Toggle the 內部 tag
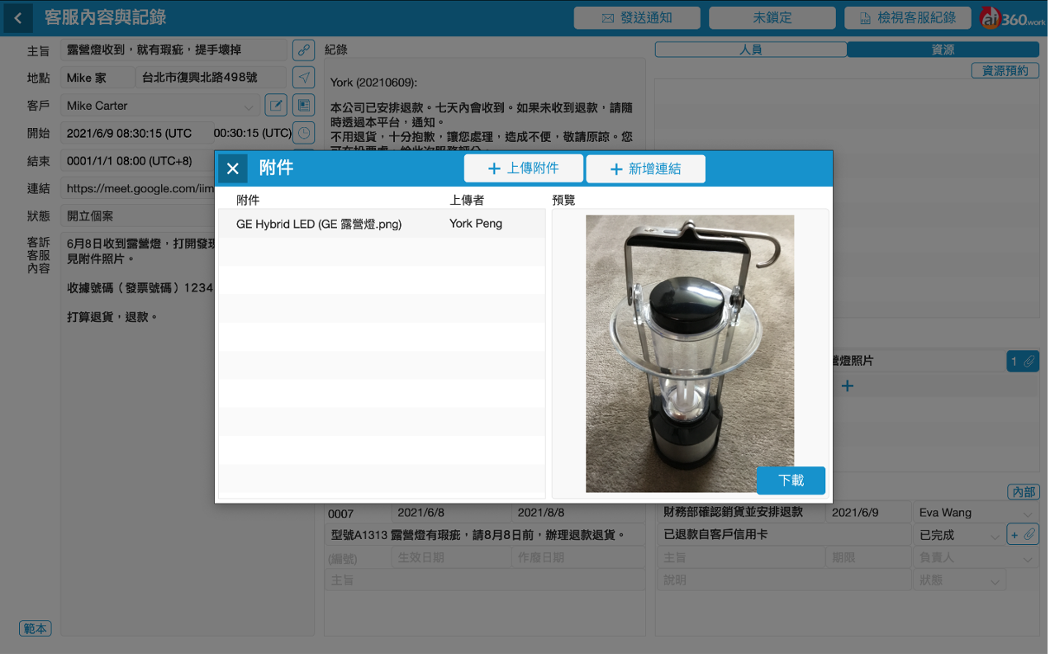Viewport: 1050px width, 658px height. point(1023,492)
